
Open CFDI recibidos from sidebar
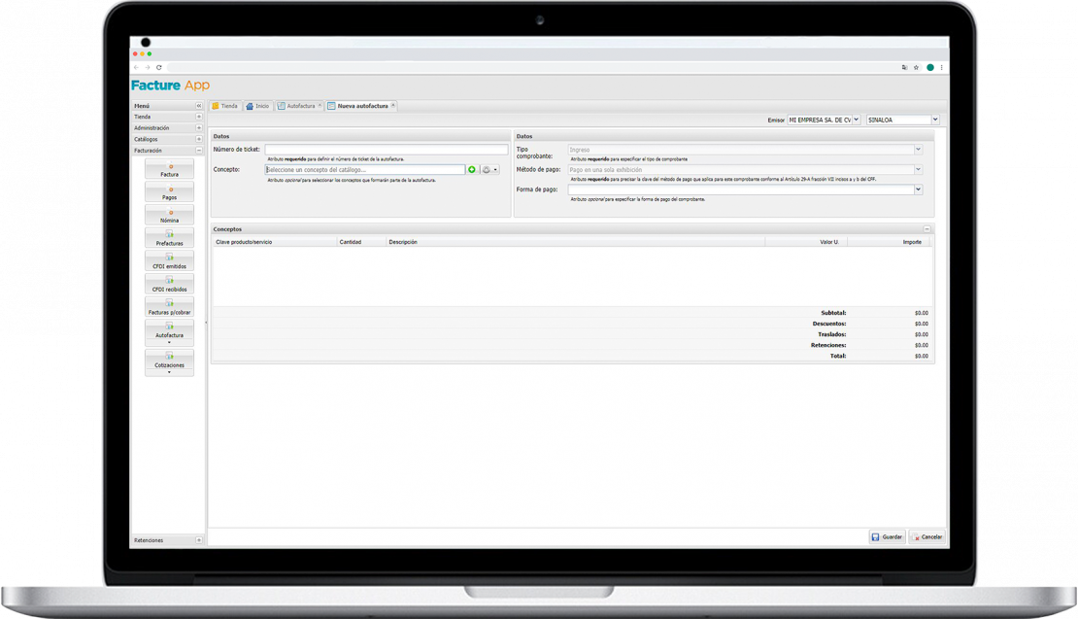click(x=169, y=285)
